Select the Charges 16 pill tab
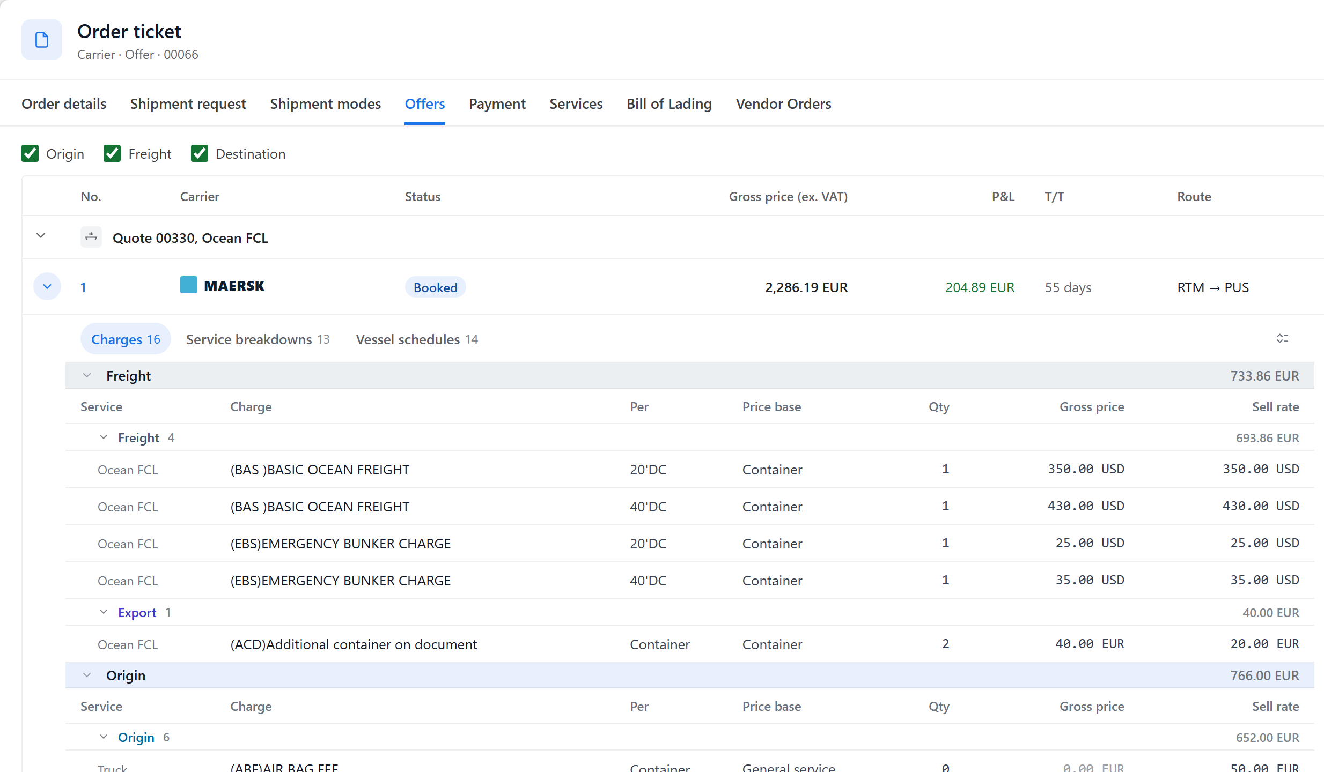Screen dimensions: 1324x772 coord(126,339)
